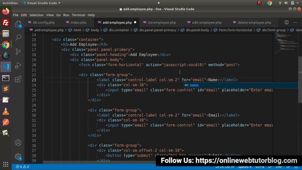Open the Selection menu
Viewport: 302px width, 170px height.
tap(36, 15)
